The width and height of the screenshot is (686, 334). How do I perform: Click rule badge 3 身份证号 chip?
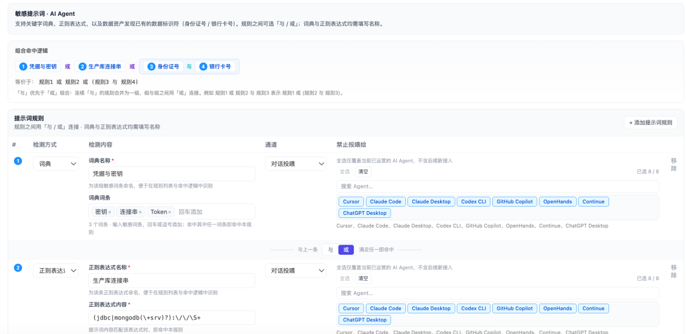[163, 67]
